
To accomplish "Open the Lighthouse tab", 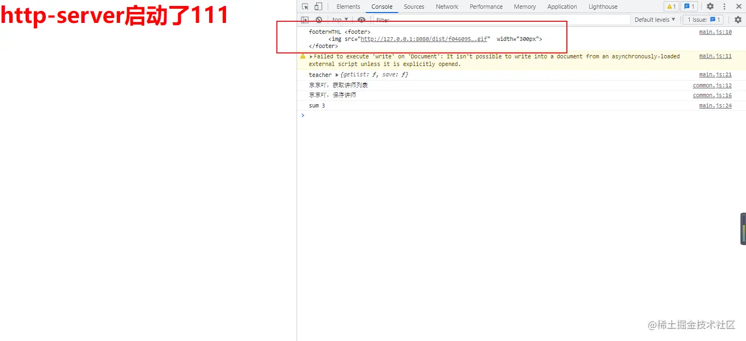I will [x=603, y=7].
